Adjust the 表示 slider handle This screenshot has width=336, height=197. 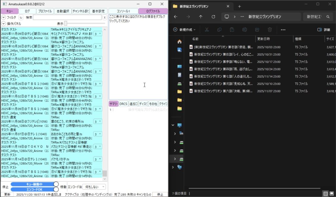[x=66, y=24]
